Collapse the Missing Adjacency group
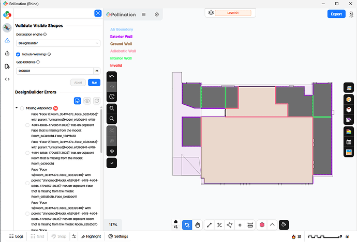Screen dimensions: 357x242 click(x=17, y=108)
